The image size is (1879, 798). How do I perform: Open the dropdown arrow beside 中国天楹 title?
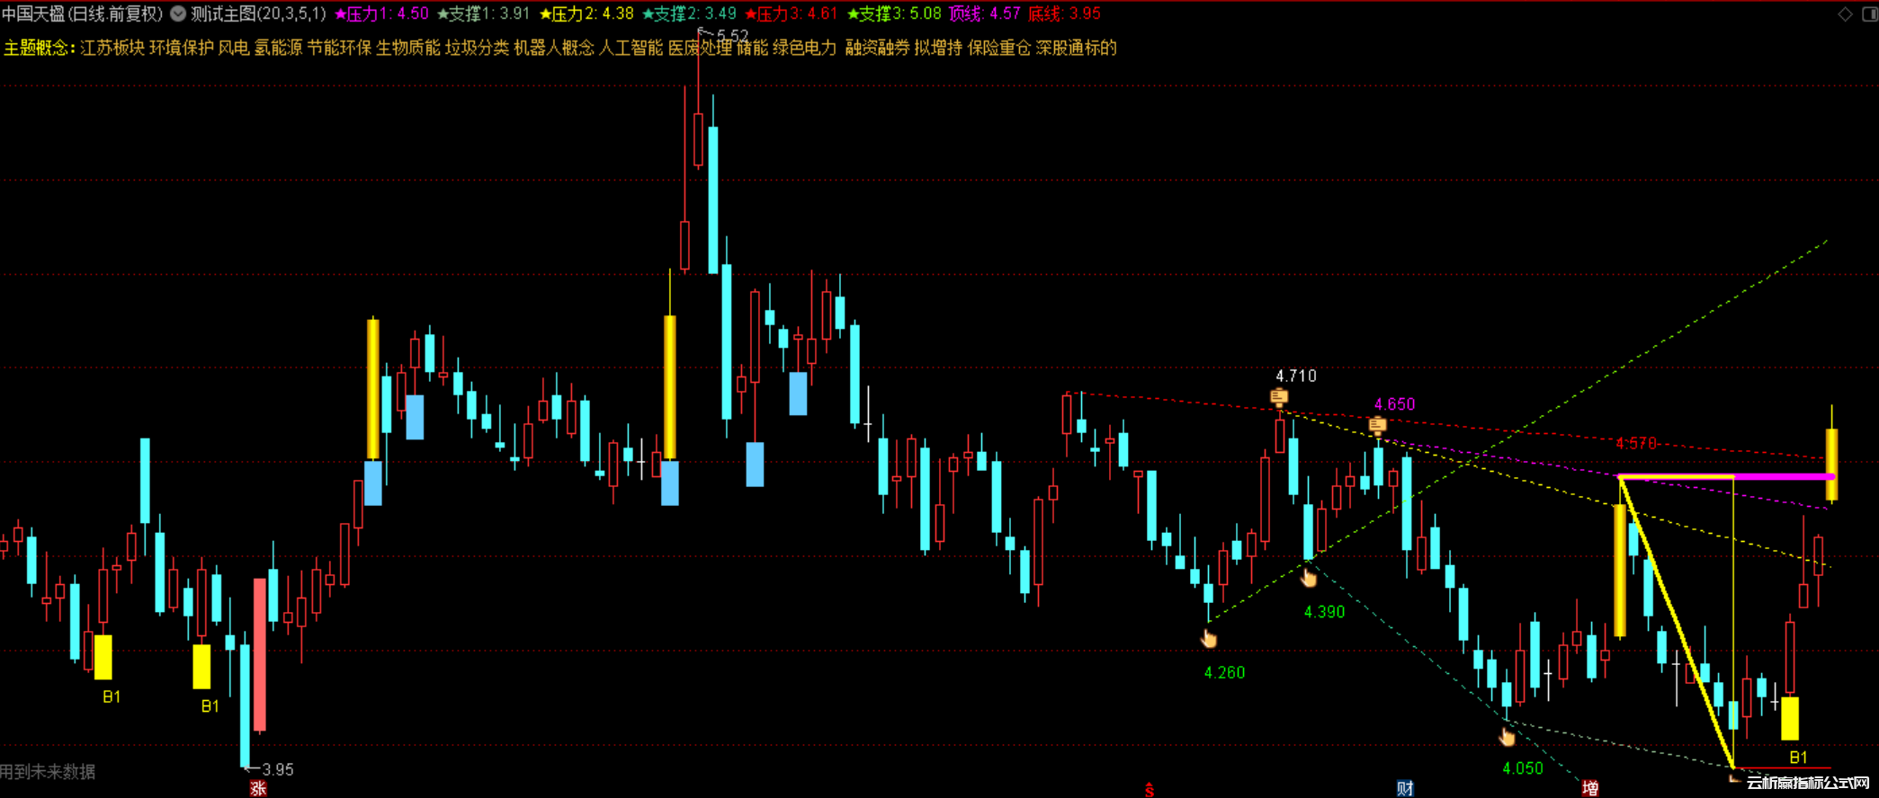178,13
